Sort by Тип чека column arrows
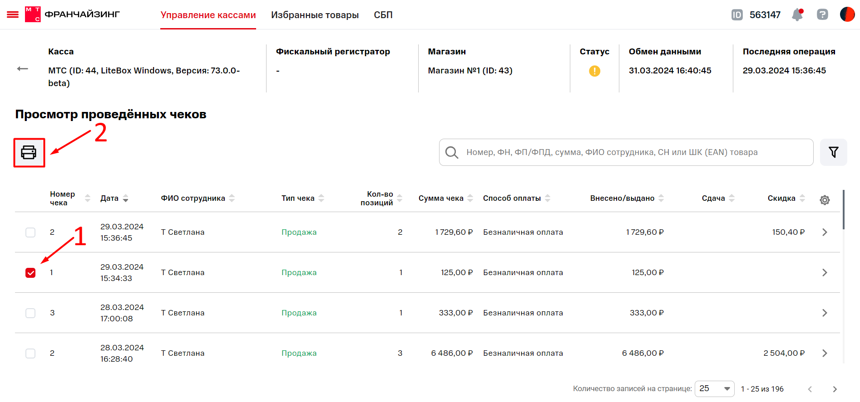Screen dimensions: 860x402 click(321, 199)
